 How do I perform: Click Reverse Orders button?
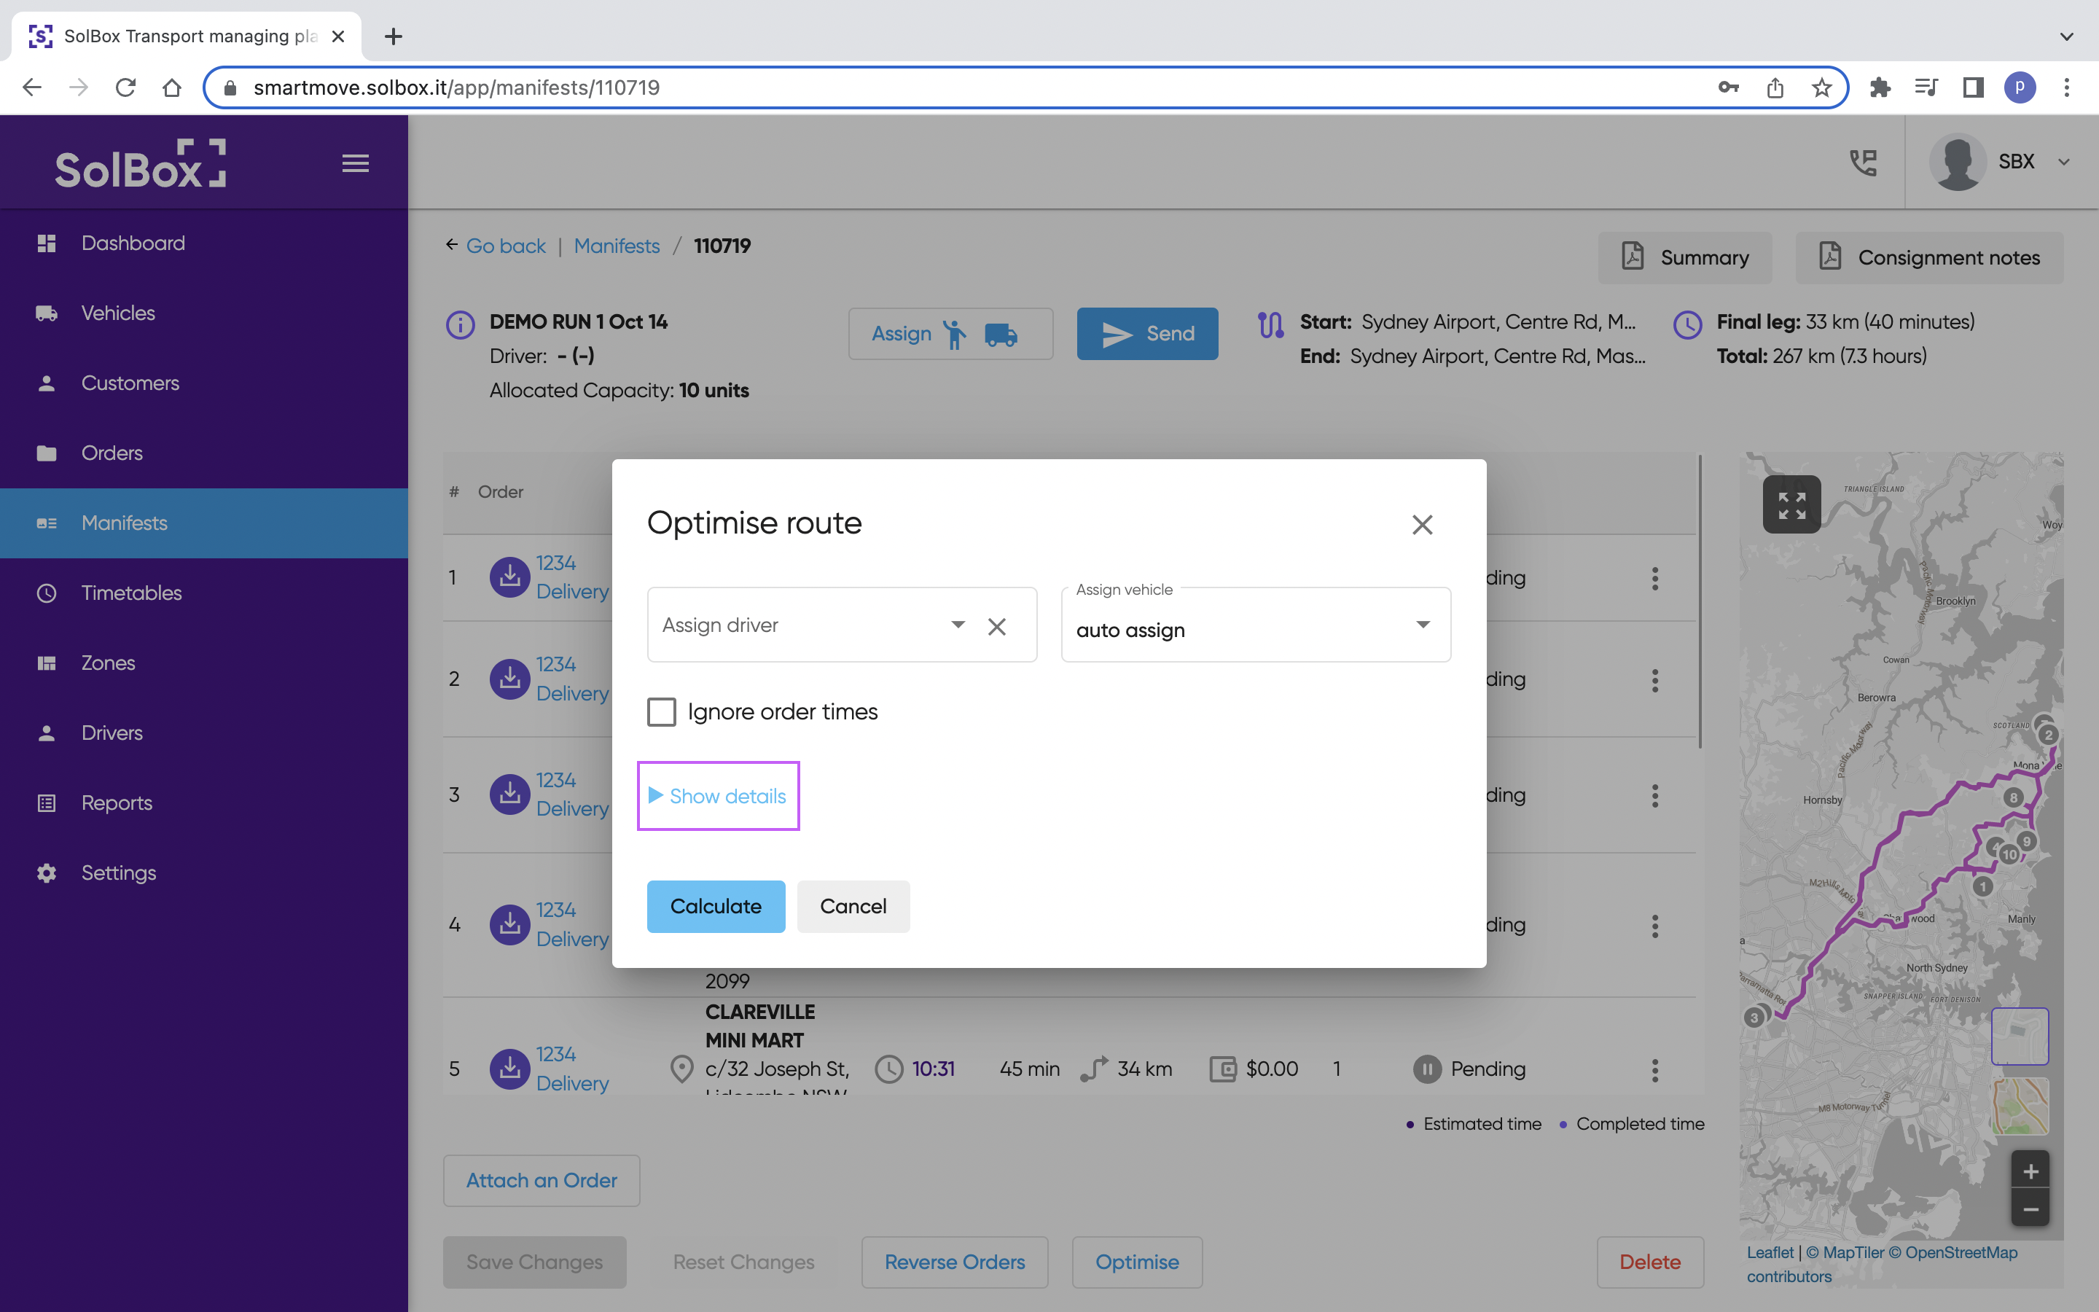click(954, 1262)
